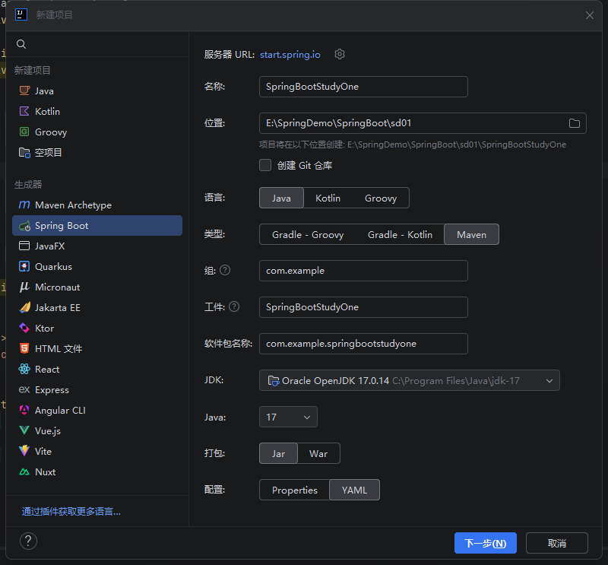The image size is (608, 565).
Task: Select the Spring Boot generator label
Action: tap(62, 225)
